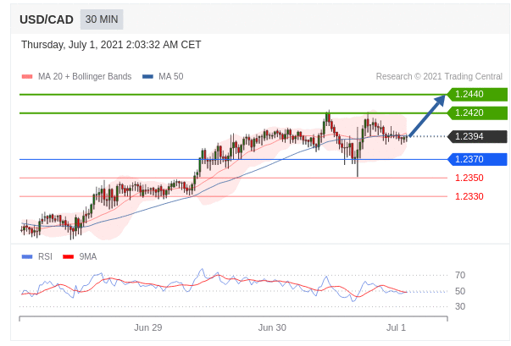The width and height of the screenshot is (511, 346).
Task: Click the RSI 70 overbought level label
Action: pyautogui.click(x=460, y=275)
